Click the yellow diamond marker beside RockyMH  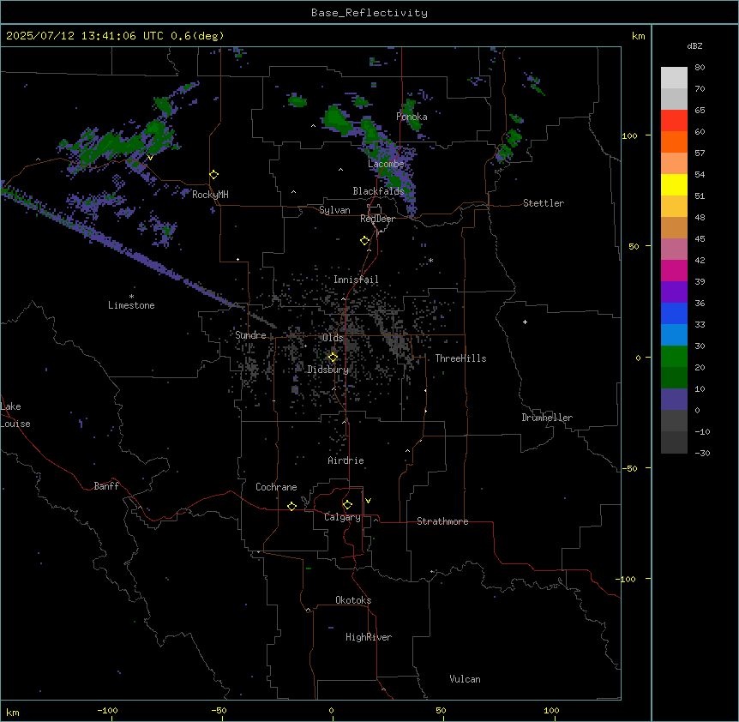214,175
